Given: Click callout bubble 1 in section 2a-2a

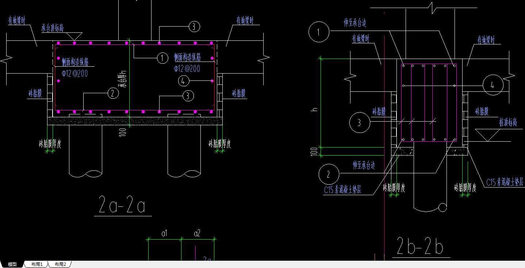Looking at the screenshot, I should pos(162,58).
